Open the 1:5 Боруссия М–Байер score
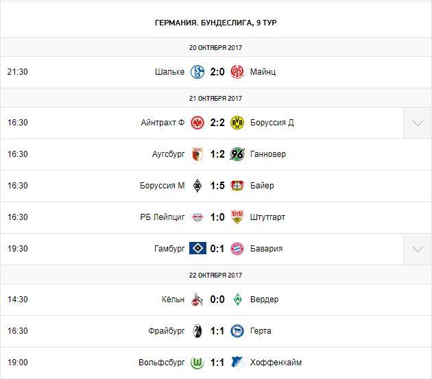 point(217,186)
